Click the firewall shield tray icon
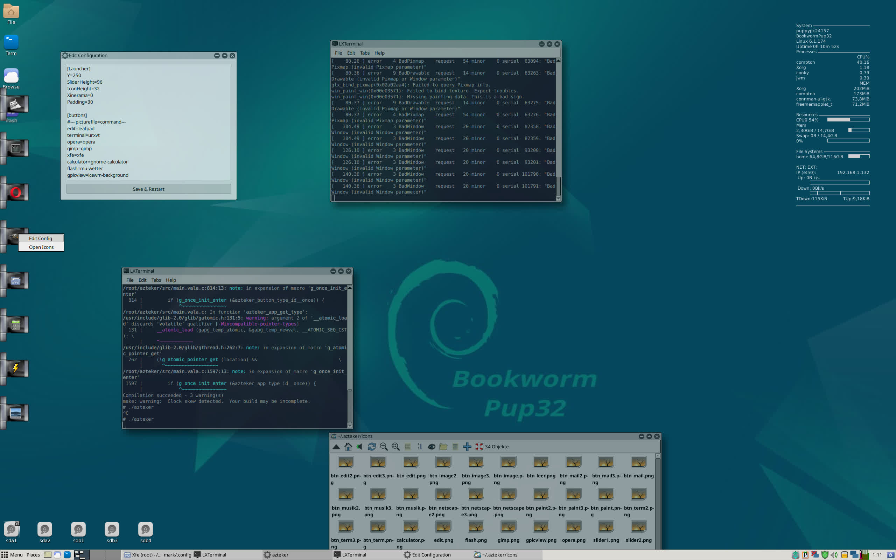The width and height of the screenshot is (896, 560). [825, 555]
